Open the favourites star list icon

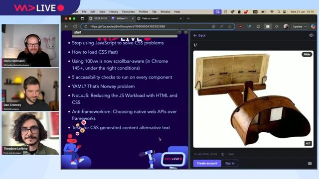[277, 26]
